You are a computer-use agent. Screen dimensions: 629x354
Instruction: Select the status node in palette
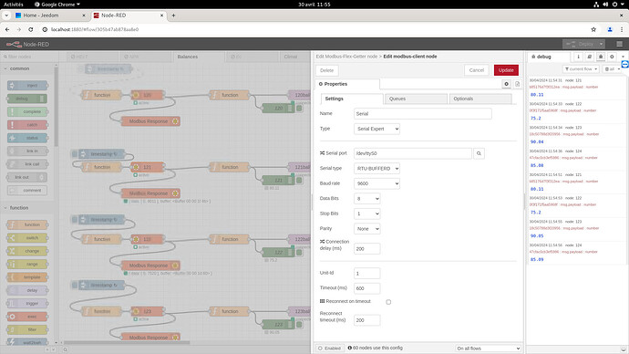coord(27,138)
